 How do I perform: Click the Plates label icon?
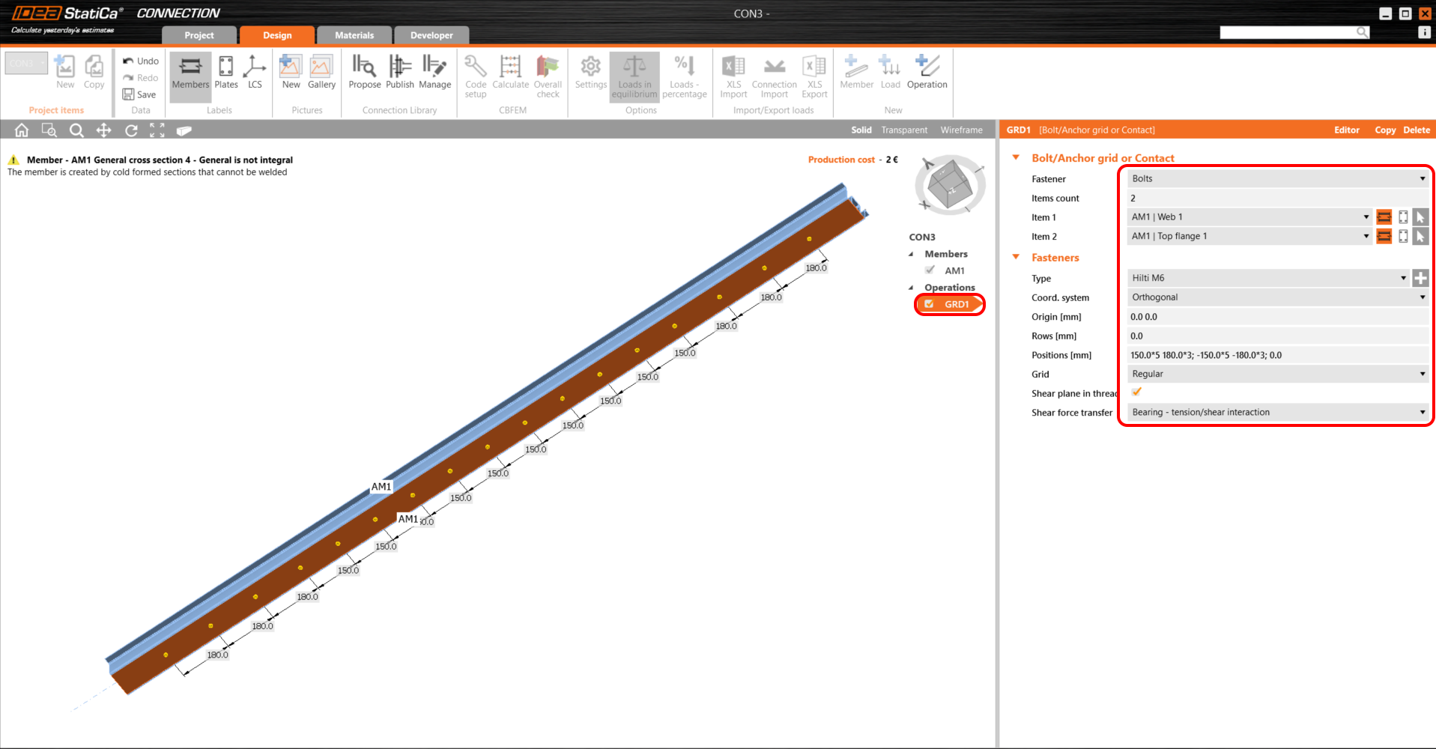tap(225, 72)
